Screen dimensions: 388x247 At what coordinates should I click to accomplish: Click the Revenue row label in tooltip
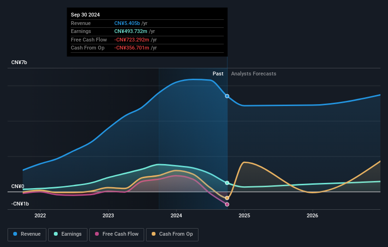click(x=81, y=23)
